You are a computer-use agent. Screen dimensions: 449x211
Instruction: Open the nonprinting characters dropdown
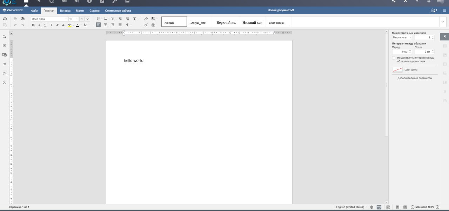click(x=131, y=25)
